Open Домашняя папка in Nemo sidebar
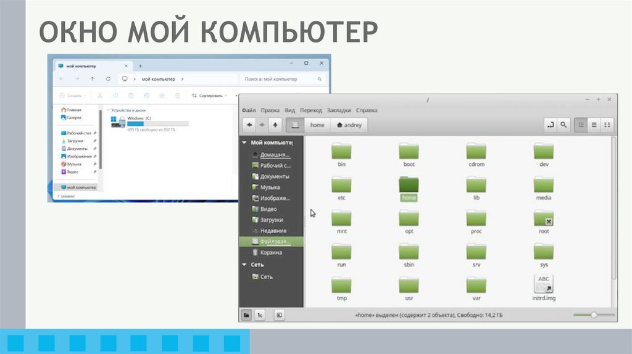This screenshot has width=632, height=354. [272, 155]
